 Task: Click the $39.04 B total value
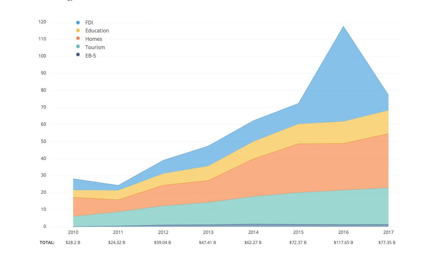point(162,242)
